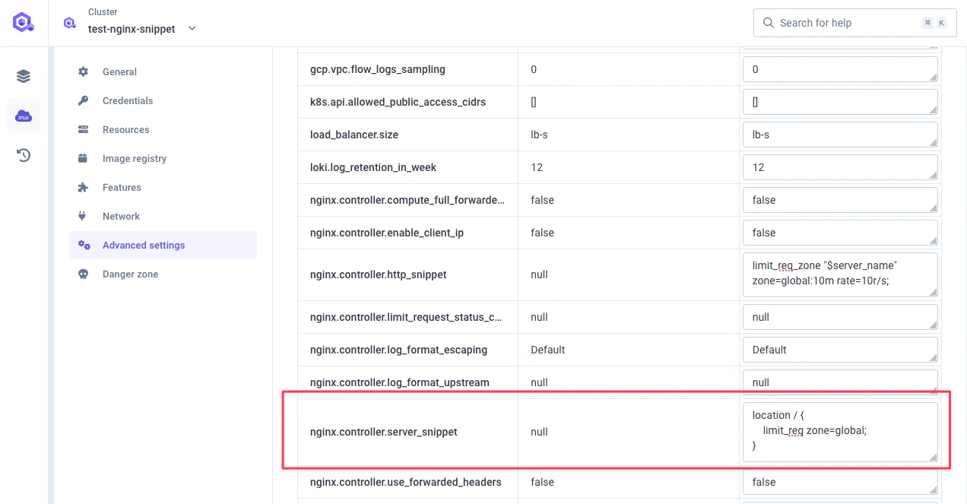Viewport: 967px width, 504px height.
Task: Click the resize handle on the server_snippet textarea
Action: [934, 455]
